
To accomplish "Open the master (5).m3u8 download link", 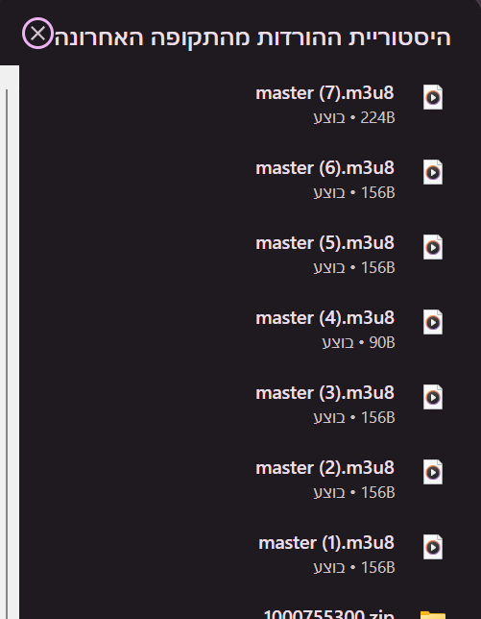I will click(x=325, y=243).
